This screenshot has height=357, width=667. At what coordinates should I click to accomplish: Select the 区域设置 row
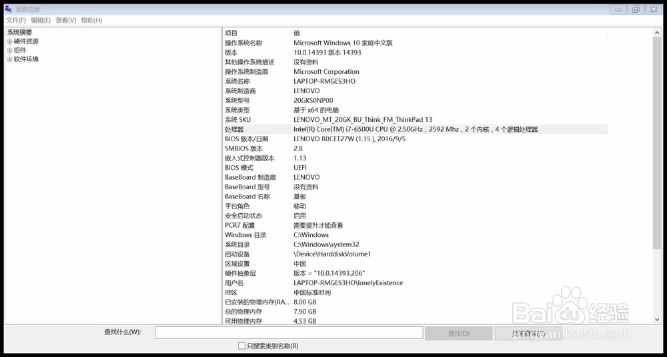[x=415, y=264]
